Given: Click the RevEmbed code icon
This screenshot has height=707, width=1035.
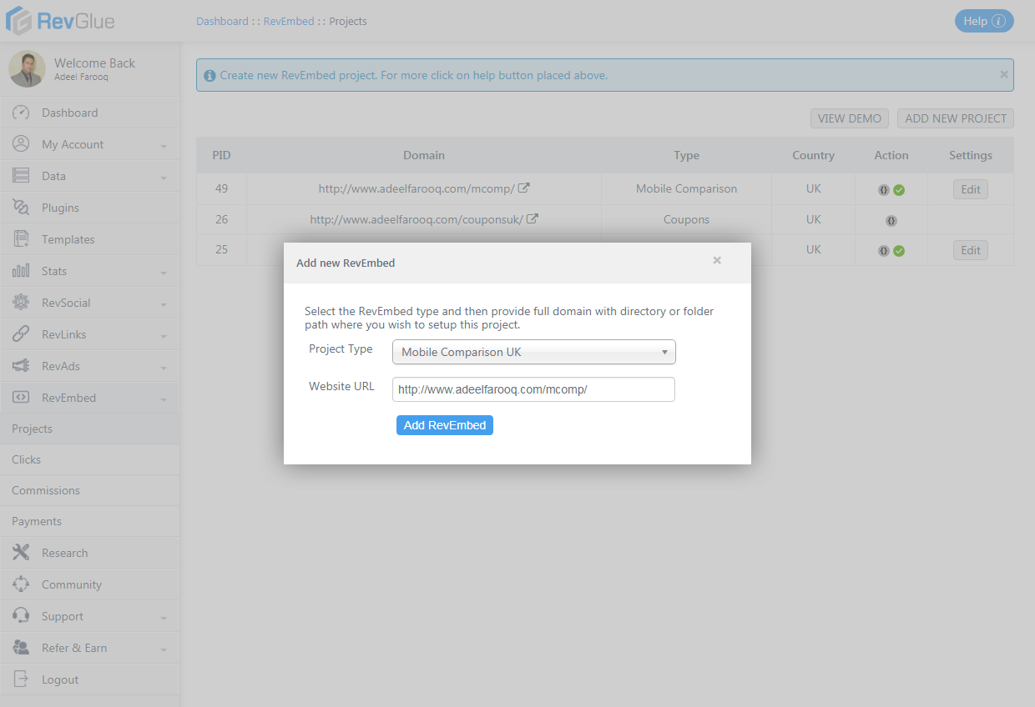Looking at the screenshot, I should point(21,398).
